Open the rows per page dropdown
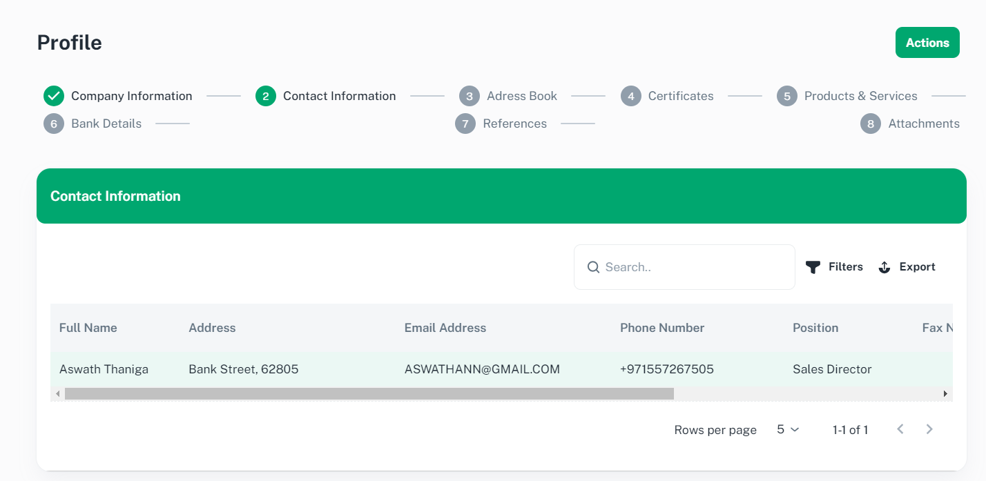Image resolution: width=986 pixels, height=481 pixels. tap(788, 429)
